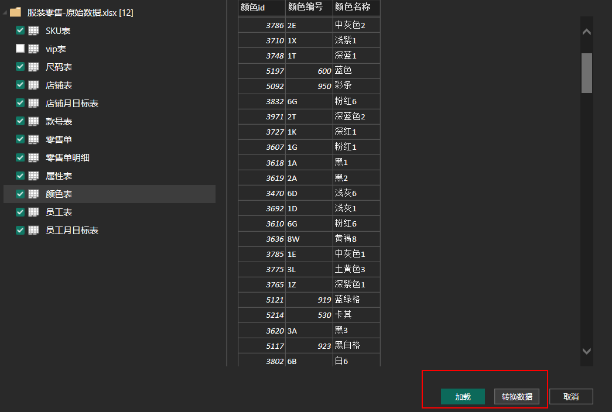
Task: Collapse the 服装零售-原始数据.xlsx tree node
Action: tap(5, 13)
